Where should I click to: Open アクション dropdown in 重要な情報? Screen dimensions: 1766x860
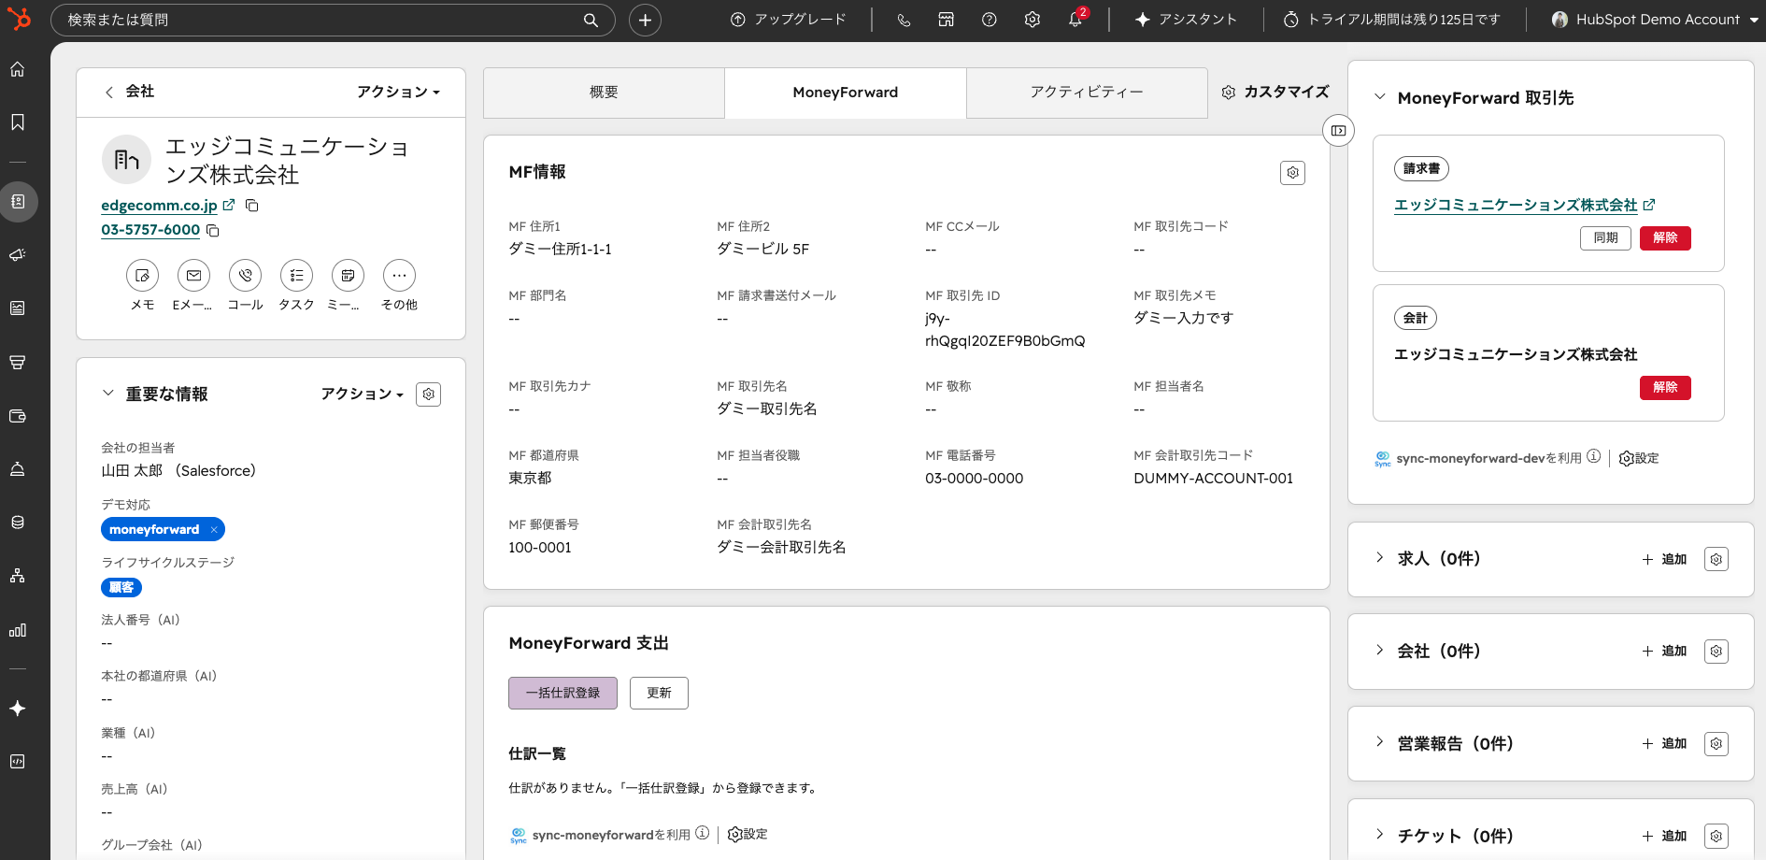pyautogui.click(x=363, y=394)
